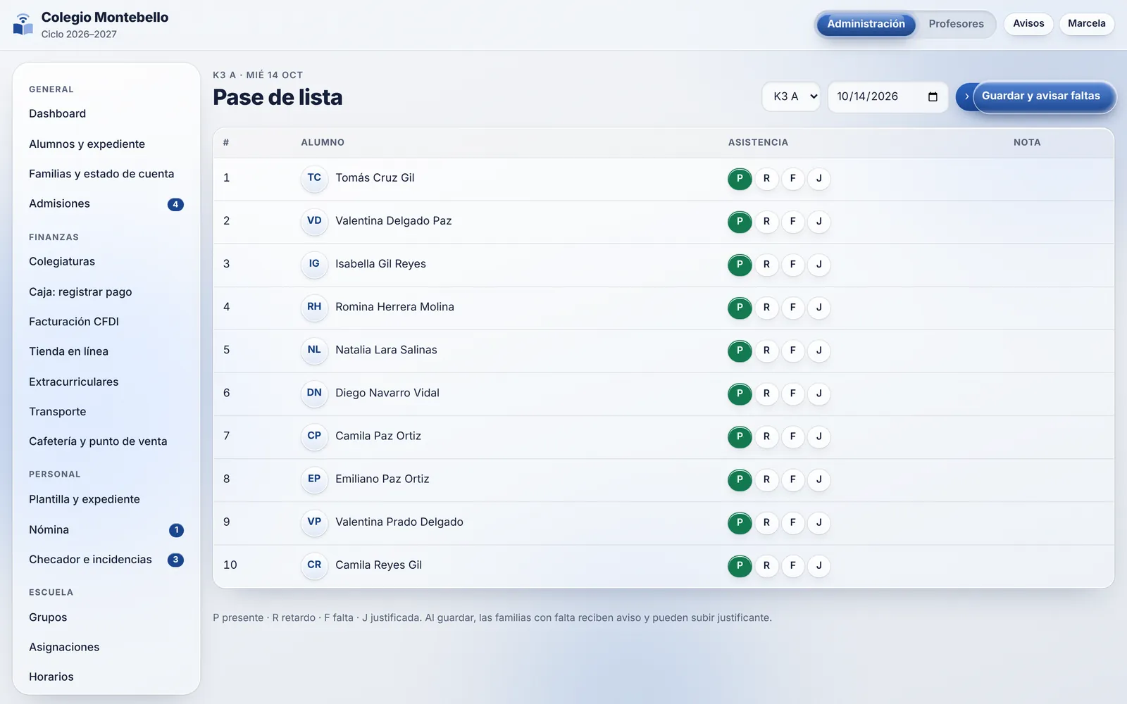Image resolution: width=1127 pixels, height=704 pixels.
Task: Click Guardar y avisar faltas button
Action: [x=1035, y=96]
